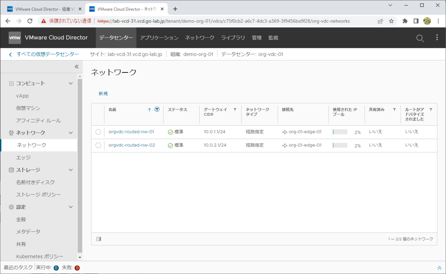Collapse the コンピュート section chevron
The height and width of the screenshot is (274, 446).
[71, 83]
